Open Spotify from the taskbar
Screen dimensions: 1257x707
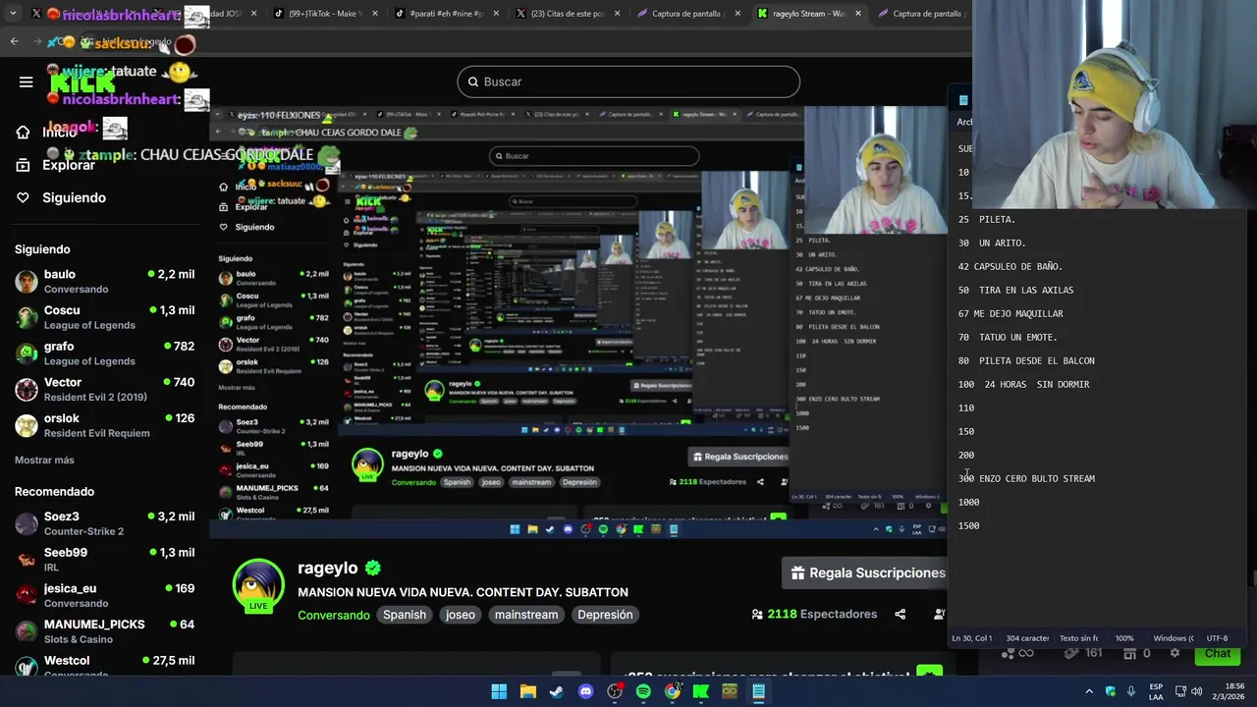pos(643,691)
